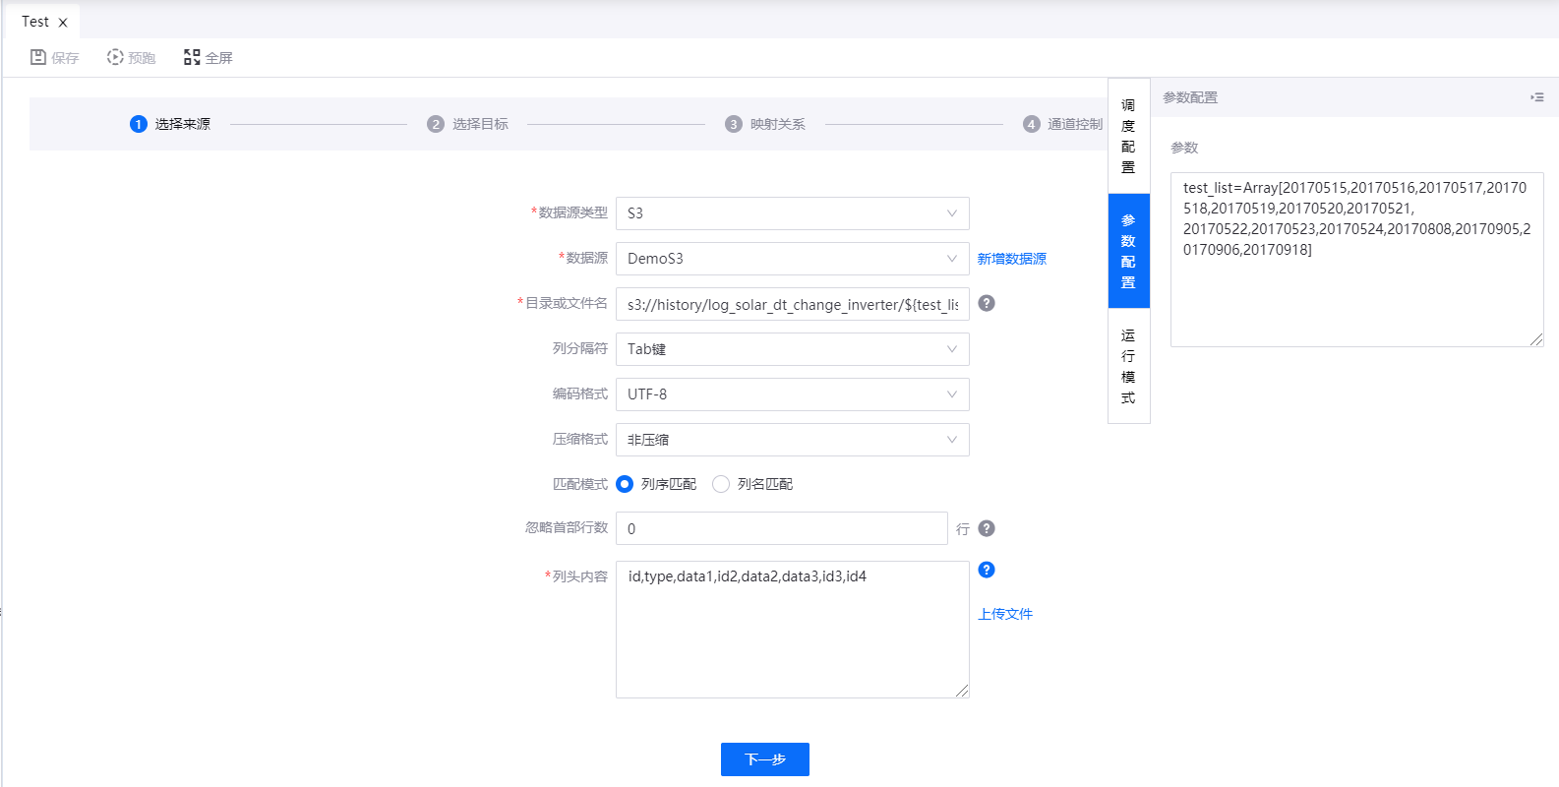Screen dimensions: 1559x787
Task: Click the 全屏 fullscreen icon
Action: click(x=192, y=57)
